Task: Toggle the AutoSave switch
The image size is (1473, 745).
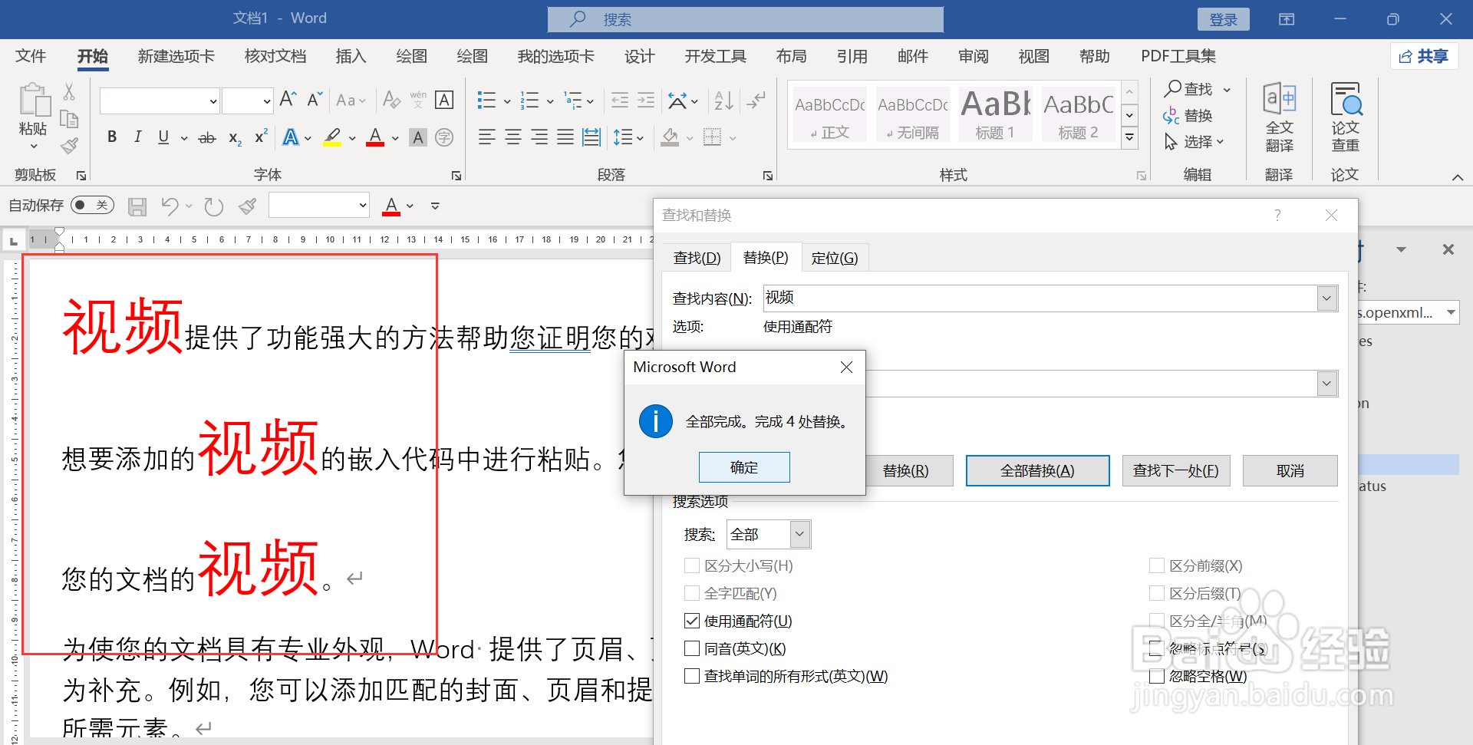Action: (92, 205)
